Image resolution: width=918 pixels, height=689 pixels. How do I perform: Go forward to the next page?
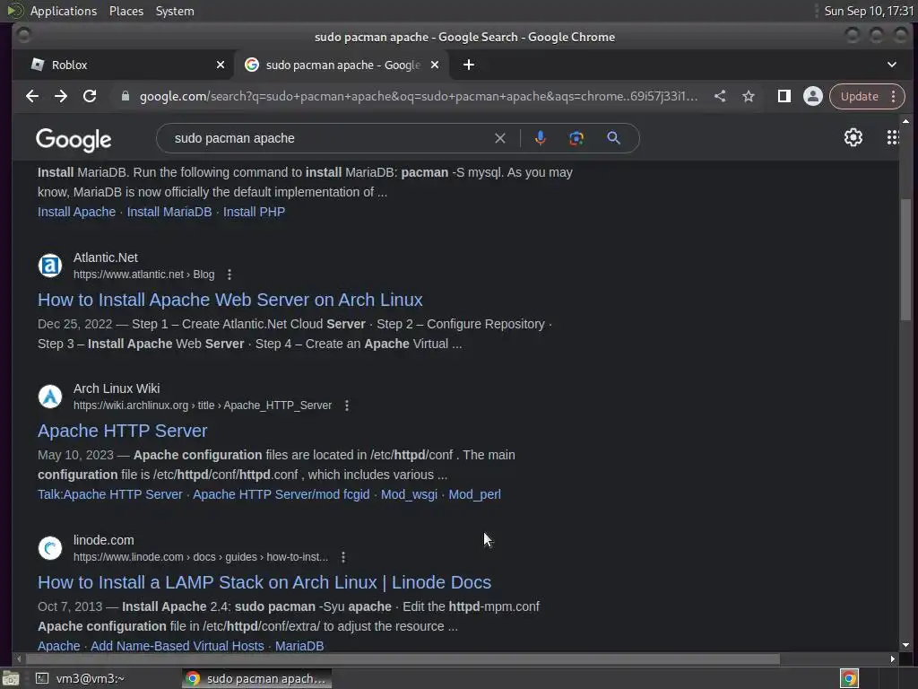coord(61,96)
